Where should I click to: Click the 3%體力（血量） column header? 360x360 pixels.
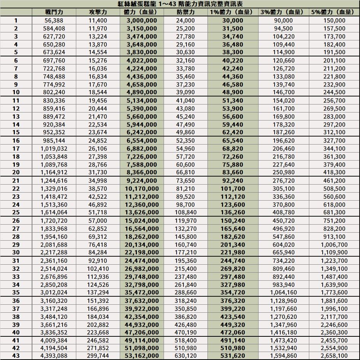(284, 12)
